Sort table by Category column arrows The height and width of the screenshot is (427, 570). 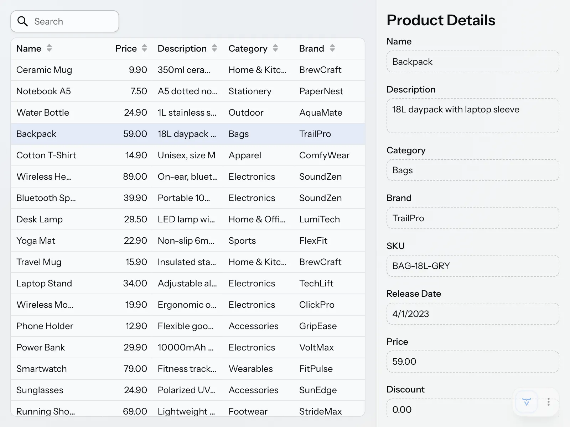pos(275,48)
